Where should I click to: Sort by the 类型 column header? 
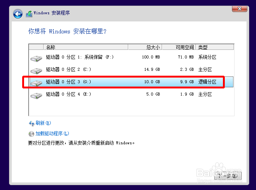point(215,47)
